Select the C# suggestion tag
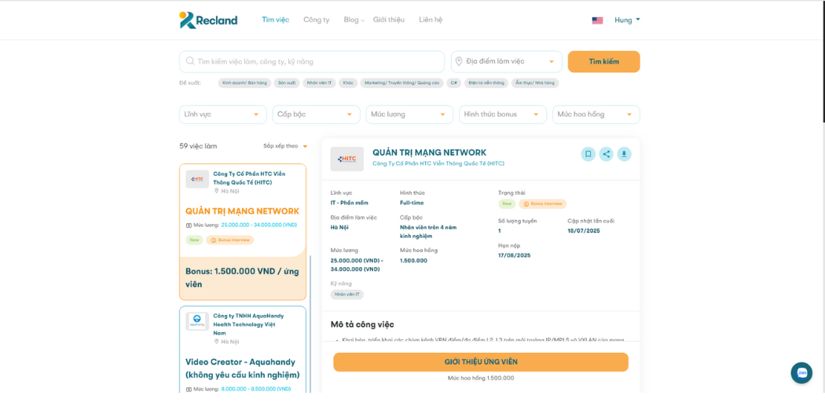Viewport: 825px width, 403px height. [454, 83]
